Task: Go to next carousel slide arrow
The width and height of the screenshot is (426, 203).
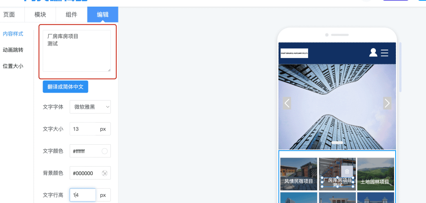Action: (x=387, y=103)
